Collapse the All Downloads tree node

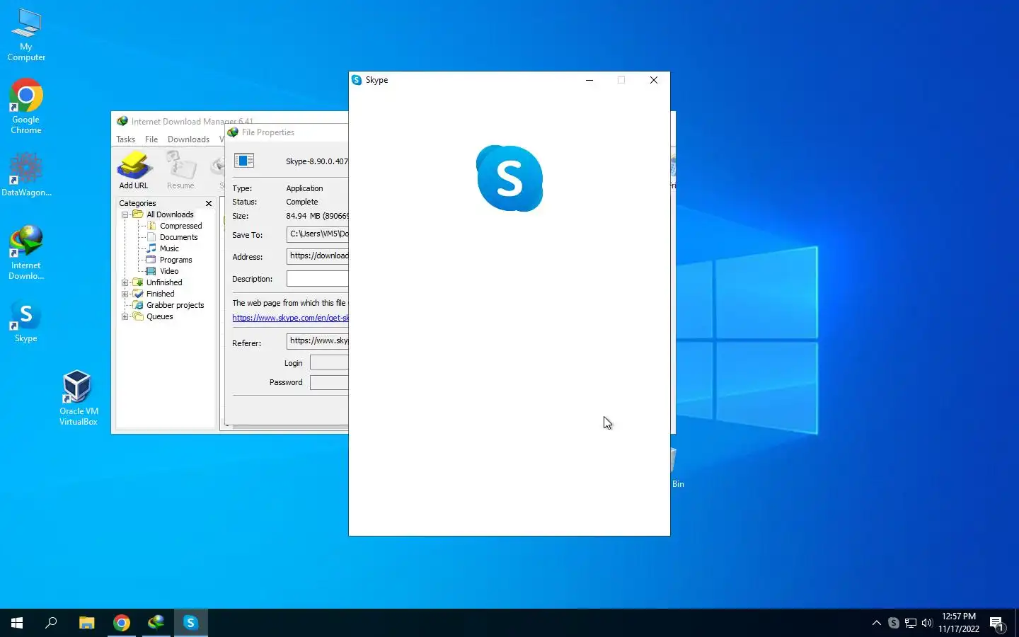point(125,214)
